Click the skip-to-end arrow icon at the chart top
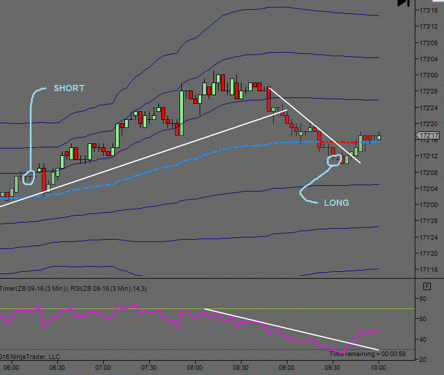This screenshot has height=375, width=444. (403, 3)
